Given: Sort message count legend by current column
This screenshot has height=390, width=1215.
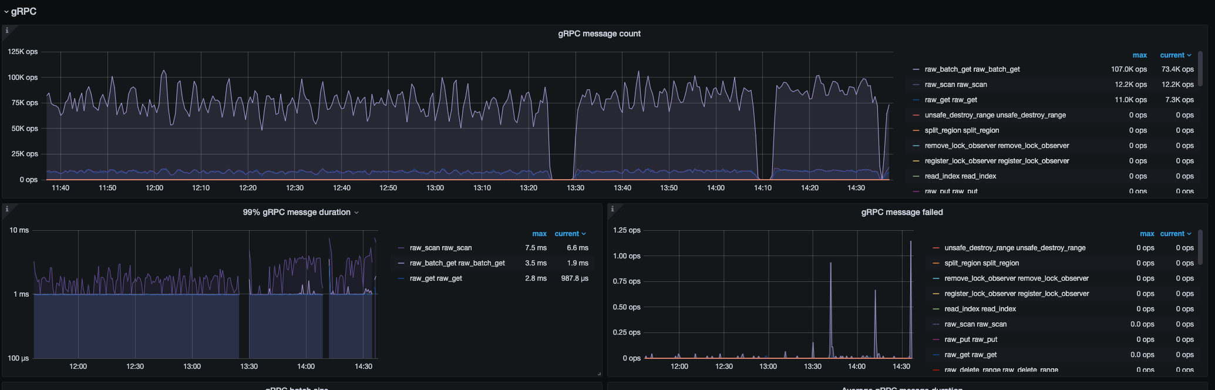Looking at the screenshot, I should coord(1174,55).
